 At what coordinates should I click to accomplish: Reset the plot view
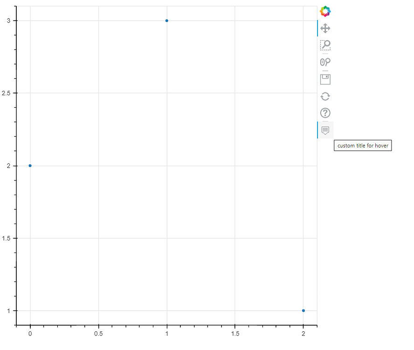(325, 96)
